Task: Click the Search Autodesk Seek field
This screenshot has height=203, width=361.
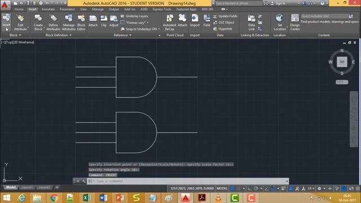Action: [x=324, y=16]
